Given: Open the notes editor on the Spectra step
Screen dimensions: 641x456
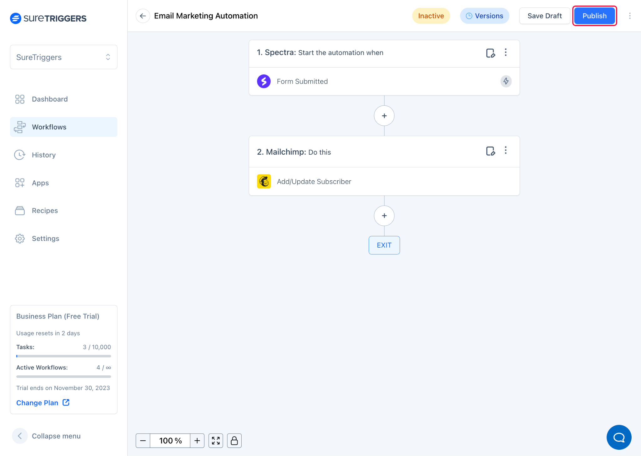Looking at the screenshot, I should point(490,53).
